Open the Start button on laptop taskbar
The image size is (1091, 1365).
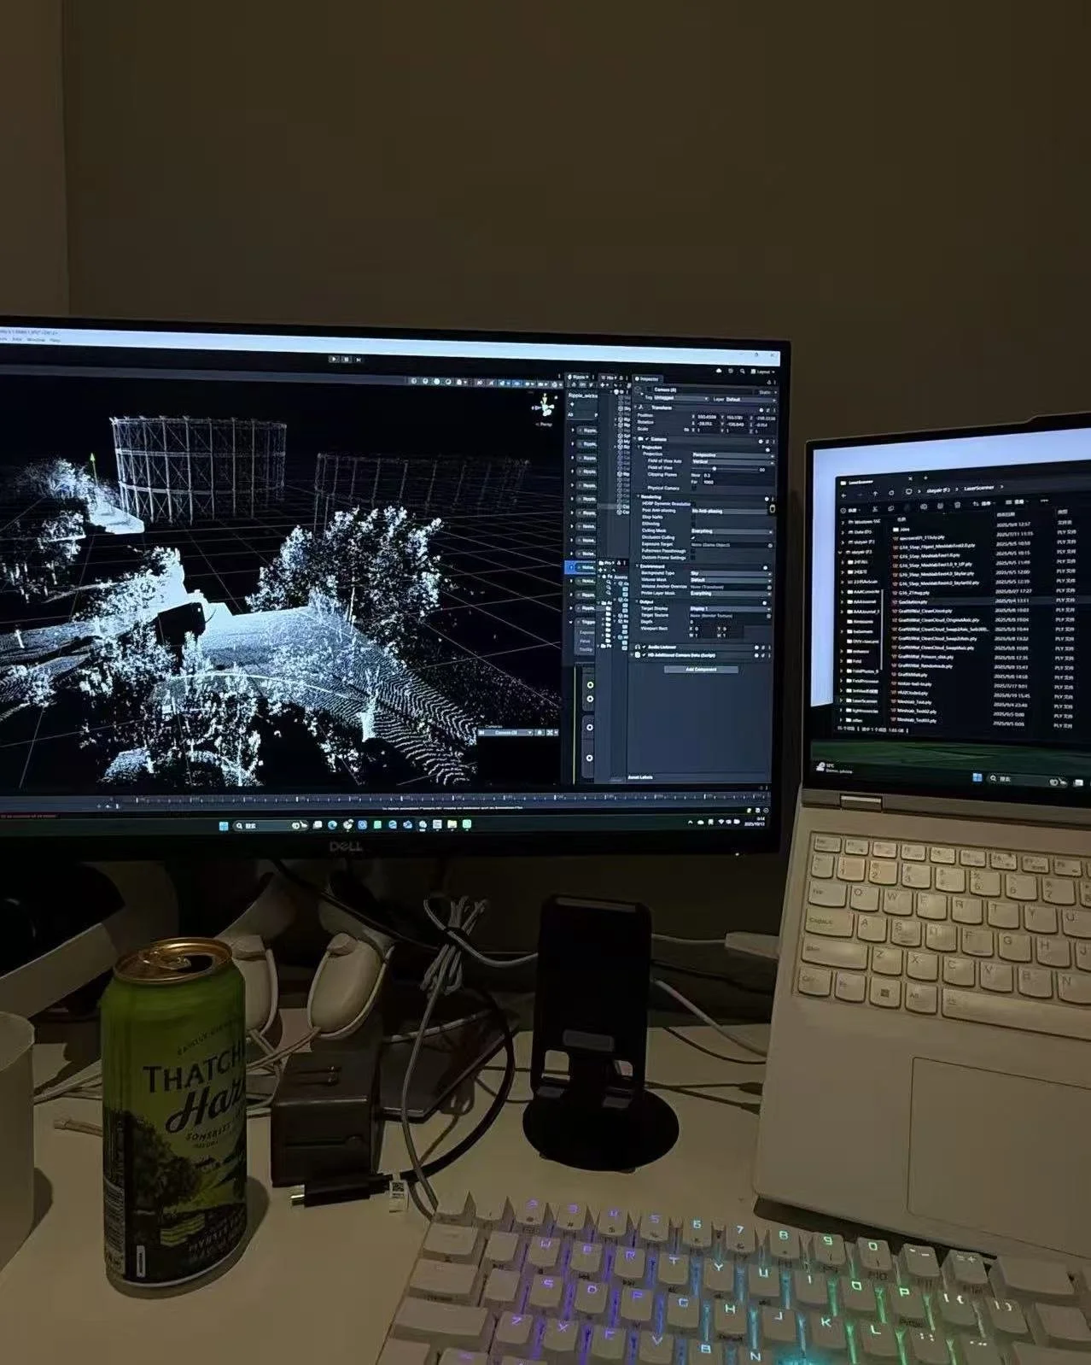(977, 778)
